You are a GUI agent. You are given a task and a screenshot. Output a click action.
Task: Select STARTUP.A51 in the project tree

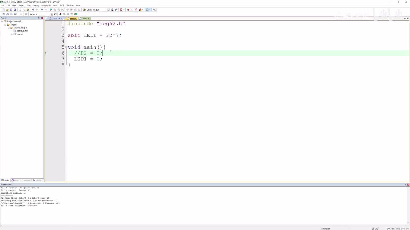(22, 31)
